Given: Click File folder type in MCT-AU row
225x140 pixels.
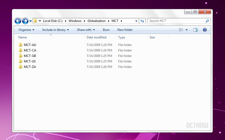Looking at the screenshot, I should click(125, 45).
